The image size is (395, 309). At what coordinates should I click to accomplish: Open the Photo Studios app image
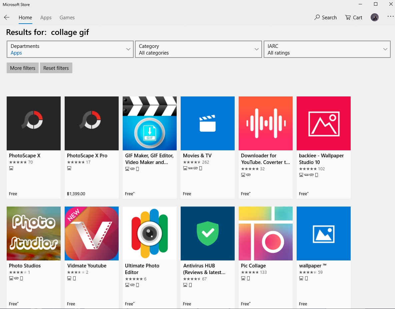pyautogui.click(x=34, y=233)
